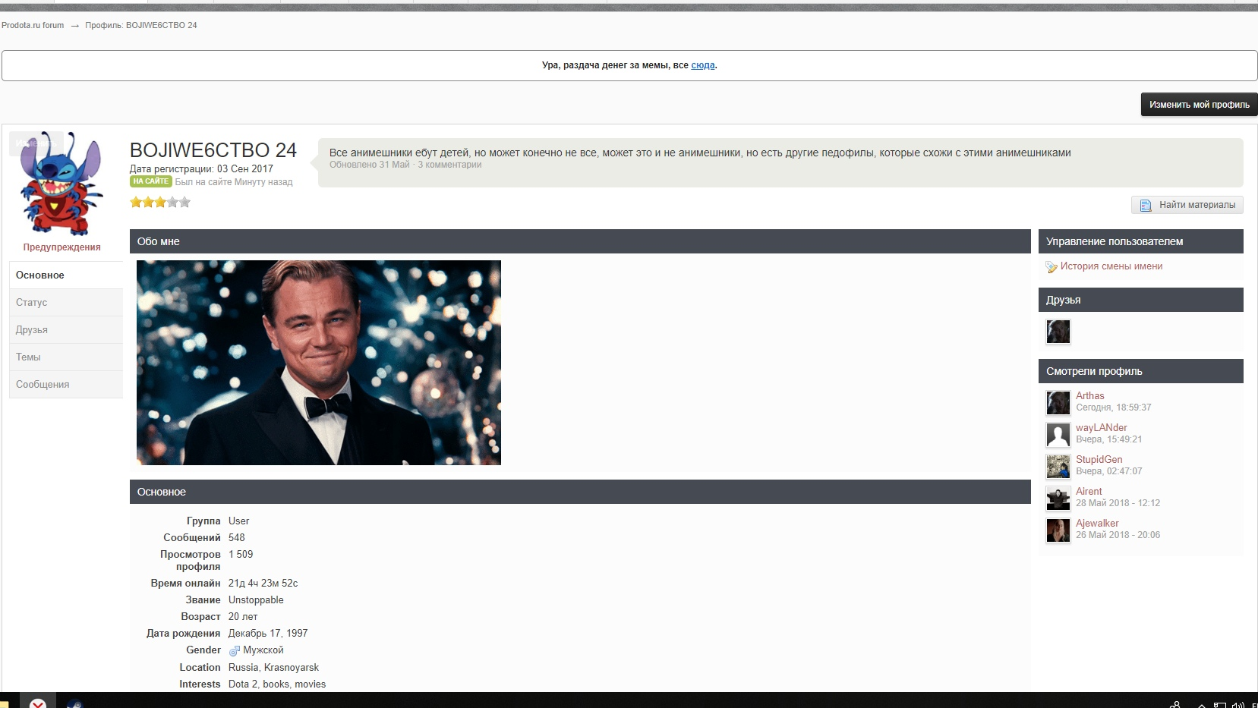
Task: Go back via Prodota.ru forum breadcrumb
Action: tap(33, 25)
